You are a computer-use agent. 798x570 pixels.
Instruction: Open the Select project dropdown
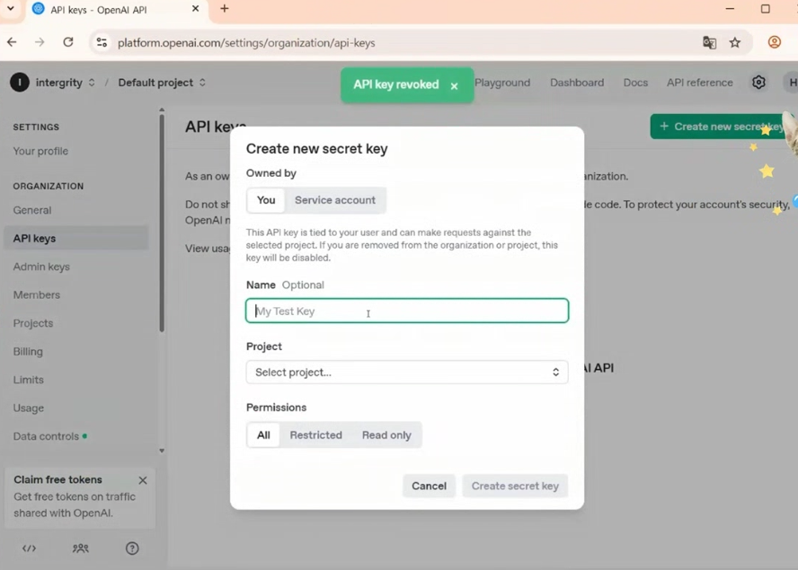[x=406, y=373]
